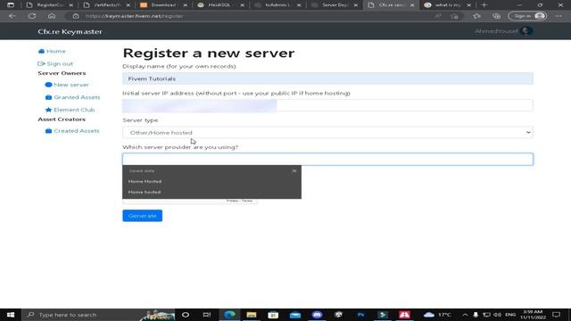Screen dimensions: 571x321
Task: Open Photoshop from the taskbar
Action: coord(360,315)
